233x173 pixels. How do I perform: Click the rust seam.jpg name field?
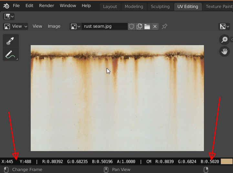(104, 26)
